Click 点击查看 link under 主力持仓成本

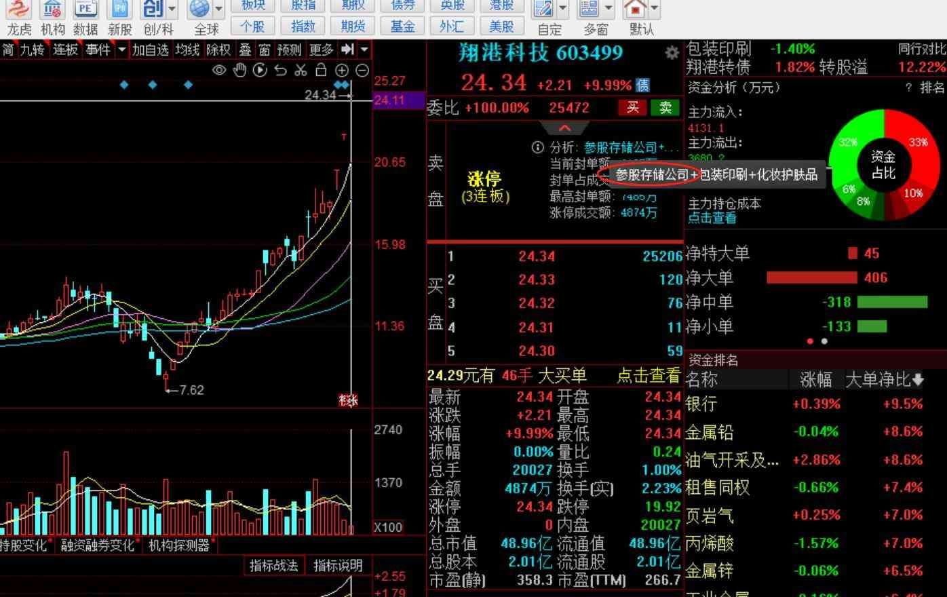click(712, 218)
